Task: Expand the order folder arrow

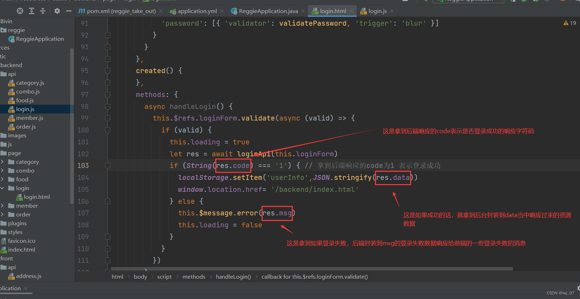Action: pyautogui.click(x=2, y=214)
